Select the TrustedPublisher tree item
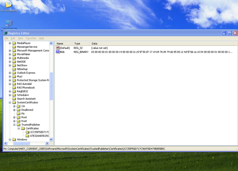 (31, 125)
